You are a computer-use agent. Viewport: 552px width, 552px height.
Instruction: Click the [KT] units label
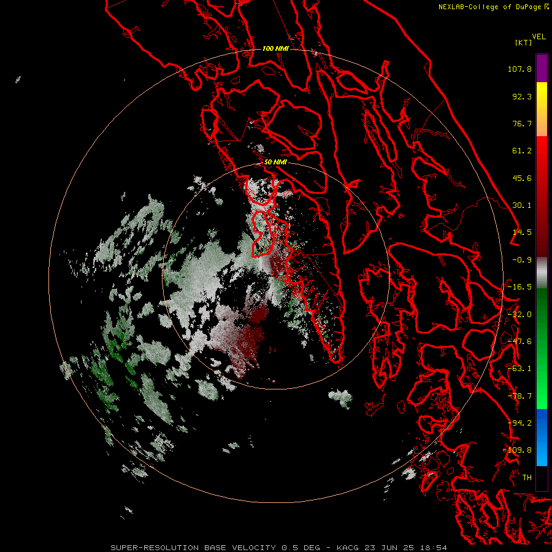click(524, 42)
